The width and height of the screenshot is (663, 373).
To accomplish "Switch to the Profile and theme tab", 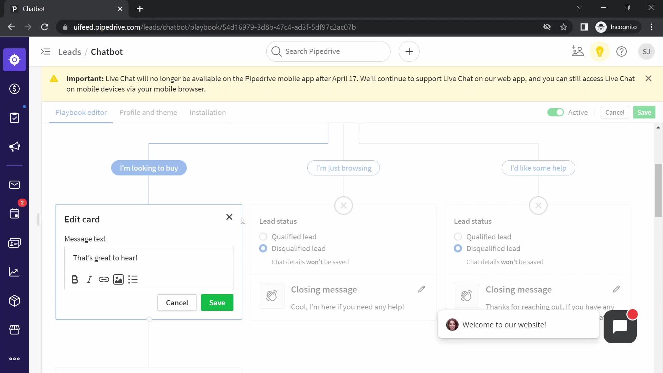I will coord(148,113).
